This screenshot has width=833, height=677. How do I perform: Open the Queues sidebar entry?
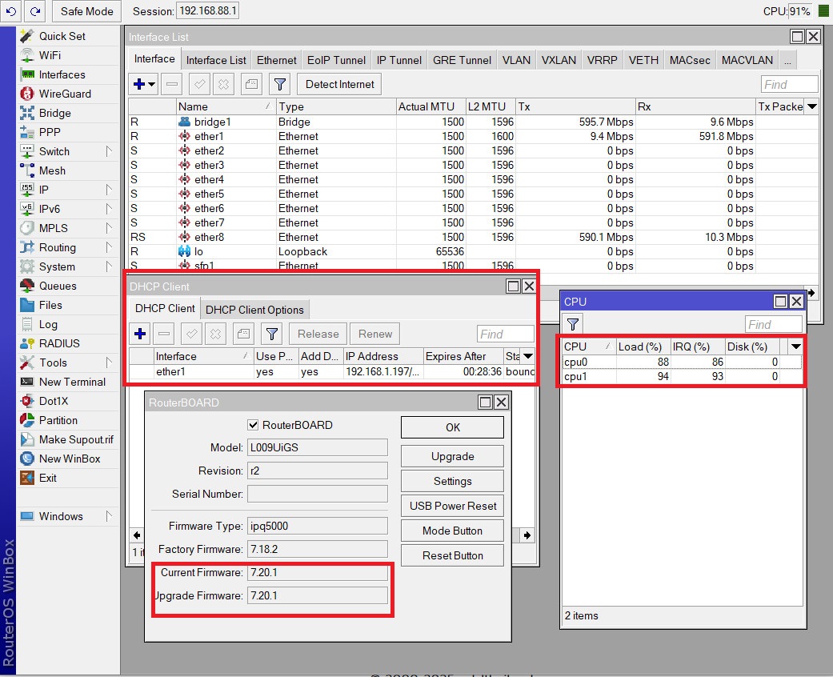58,286
